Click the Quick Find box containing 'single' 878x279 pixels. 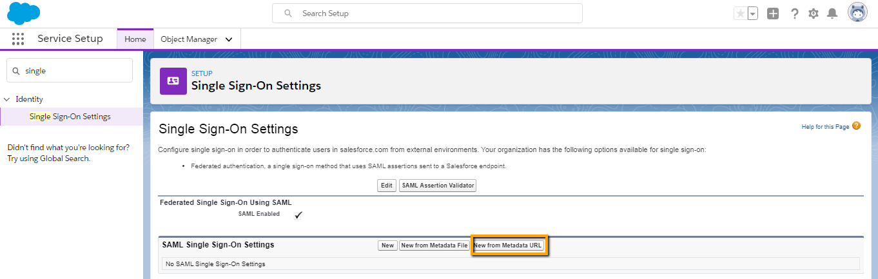pyautogui.click(x=70, y=71)
